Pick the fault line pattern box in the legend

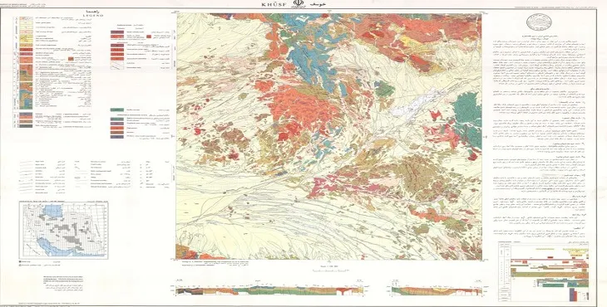click(x=117, y=66)
